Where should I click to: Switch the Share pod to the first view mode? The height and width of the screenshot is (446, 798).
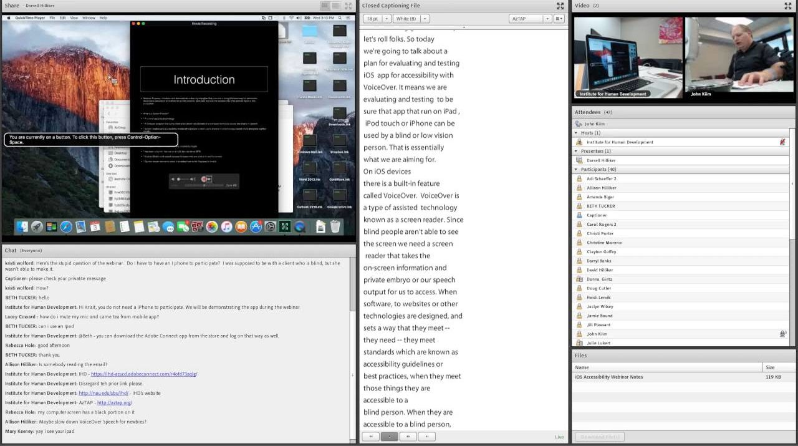pyautogui.click(x=325, y=6)
